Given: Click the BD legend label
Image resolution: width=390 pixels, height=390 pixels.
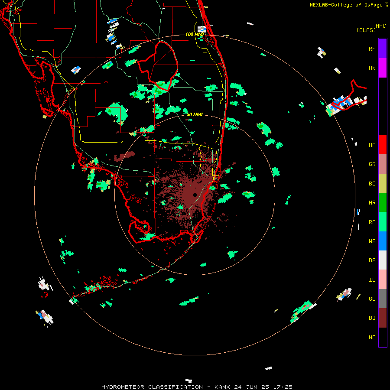Looking at the screenshot, I should [372, 184].
